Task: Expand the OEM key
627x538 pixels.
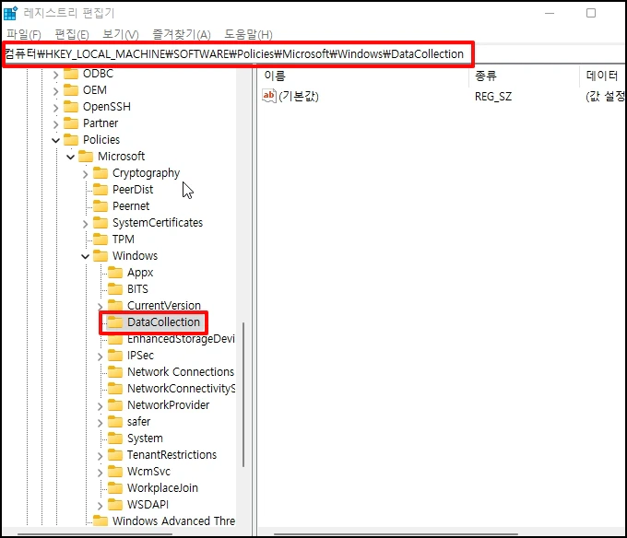Action: pos(56,90)
